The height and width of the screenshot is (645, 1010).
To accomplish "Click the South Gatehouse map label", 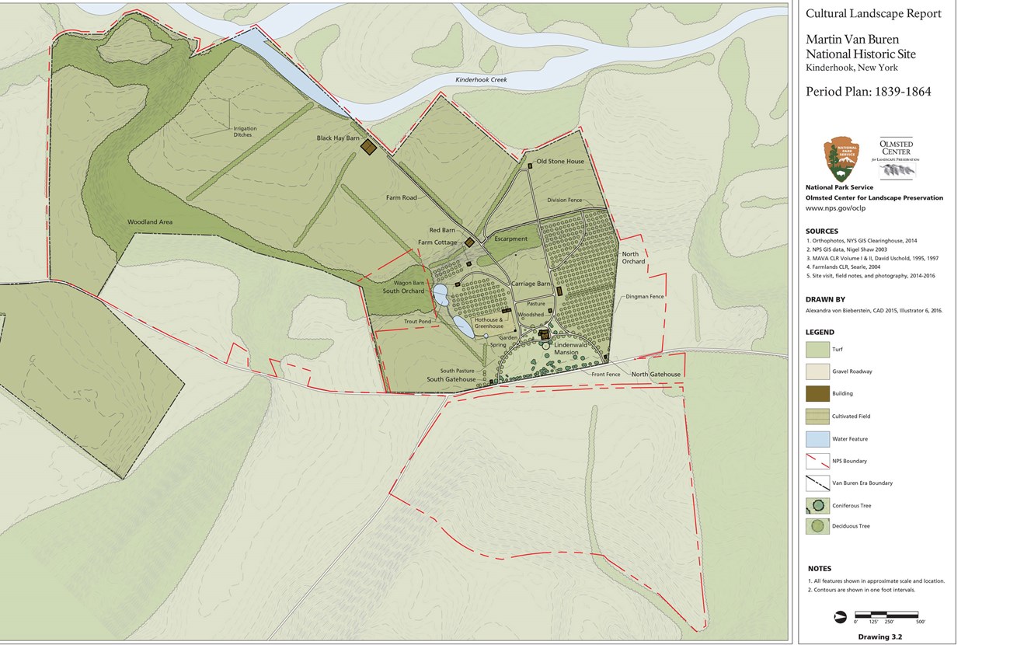I will point(451,379).
